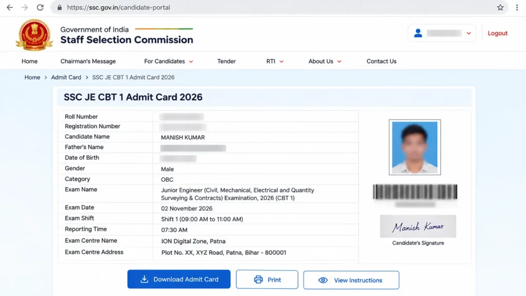The width and height of the screenshot is (526, 296).
Task: Expand the For Candidates menu chevron
Action: (x=191, y=62)
